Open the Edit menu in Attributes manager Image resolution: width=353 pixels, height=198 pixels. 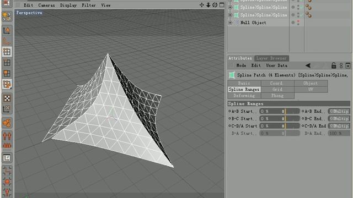tap(256, 65)
